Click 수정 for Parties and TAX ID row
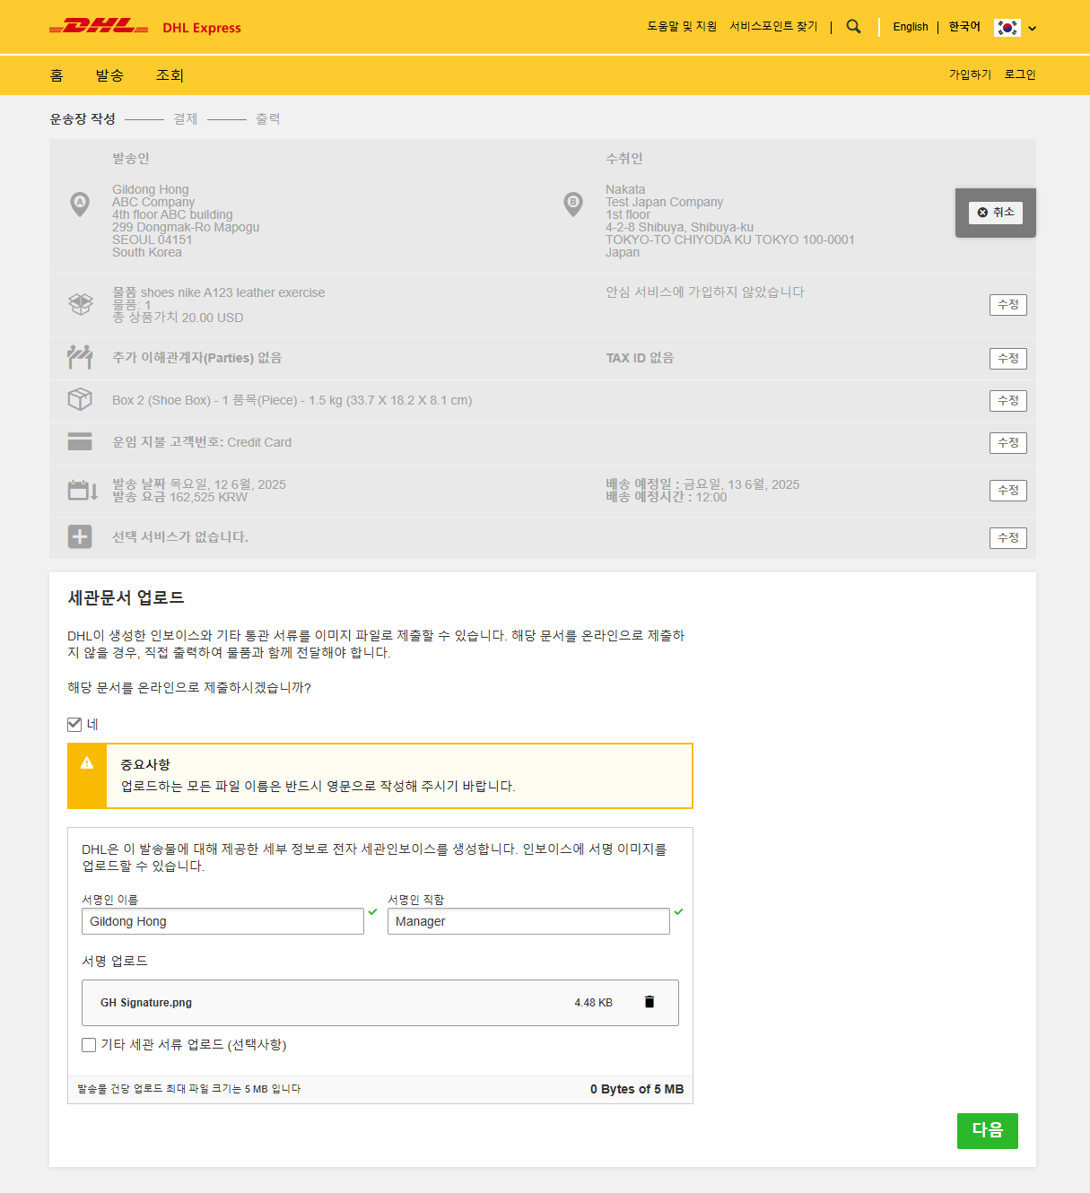Screen dimensions: 1090x1193 coord(1008,359)
